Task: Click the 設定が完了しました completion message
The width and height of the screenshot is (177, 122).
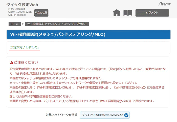Action: 25,47
